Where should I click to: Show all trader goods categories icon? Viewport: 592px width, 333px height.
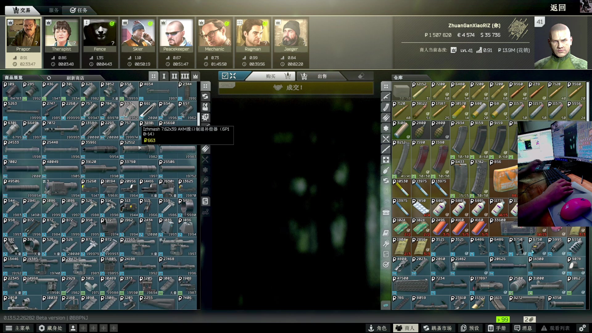[205, 86]
